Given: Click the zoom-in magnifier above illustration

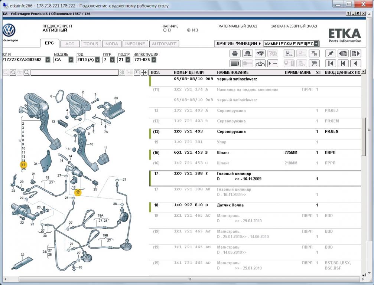Looking at the screenshot, I should 13,72.
